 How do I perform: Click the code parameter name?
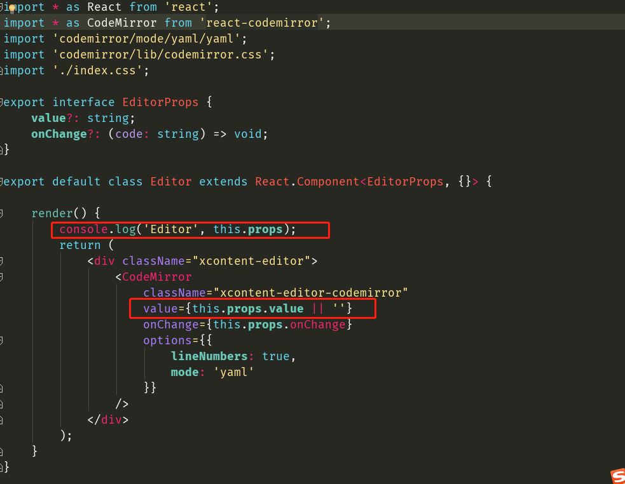tap(128, 134)
